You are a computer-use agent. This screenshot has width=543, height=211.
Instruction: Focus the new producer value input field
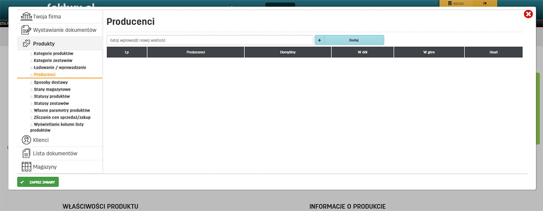point(210,40)
